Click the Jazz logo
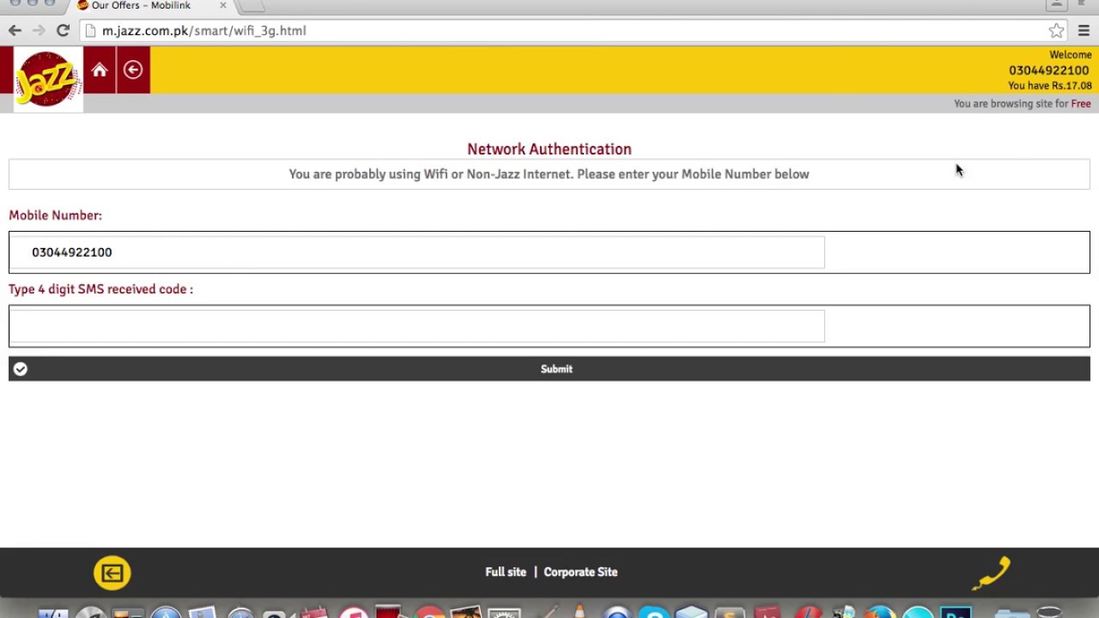This screenshot has width=1099, height=618. click(x=48, y=79)
